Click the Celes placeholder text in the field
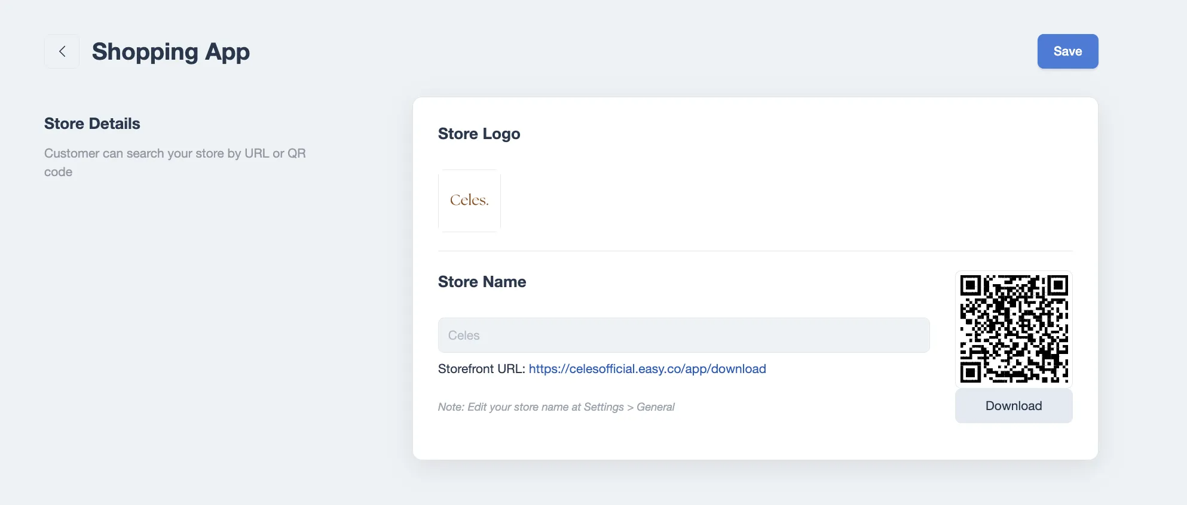The width and height of the screenshot is (1187, 505). [464, 335]
